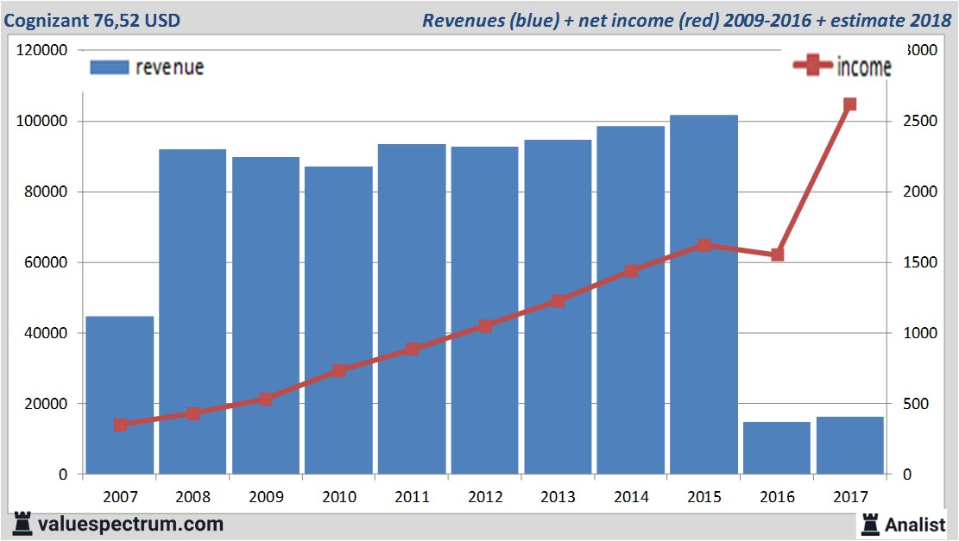Click the 2500 right axis label
Viewport: 959px width, 541px height.
coord(920,121)
